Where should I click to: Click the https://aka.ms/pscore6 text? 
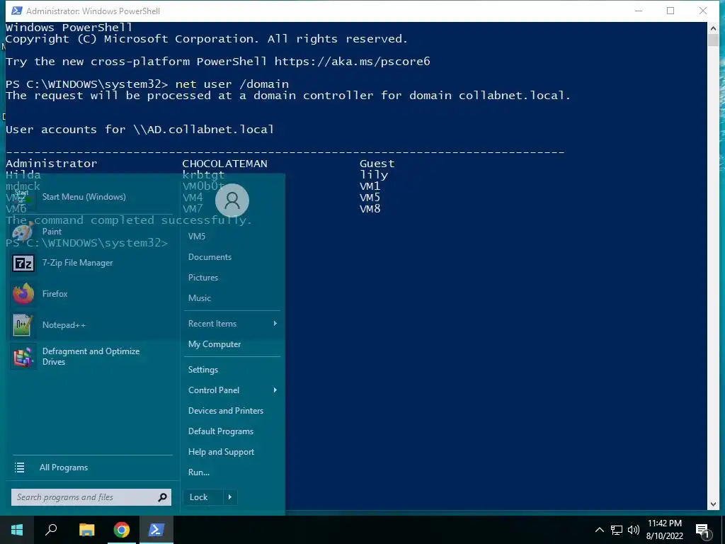[x=353, y=62]
